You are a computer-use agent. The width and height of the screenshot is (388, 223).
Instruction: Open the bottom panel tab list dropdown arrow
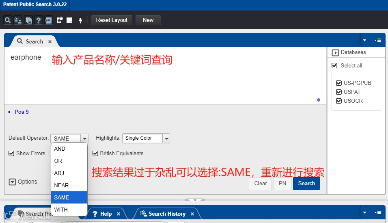[x=364, y=212]
